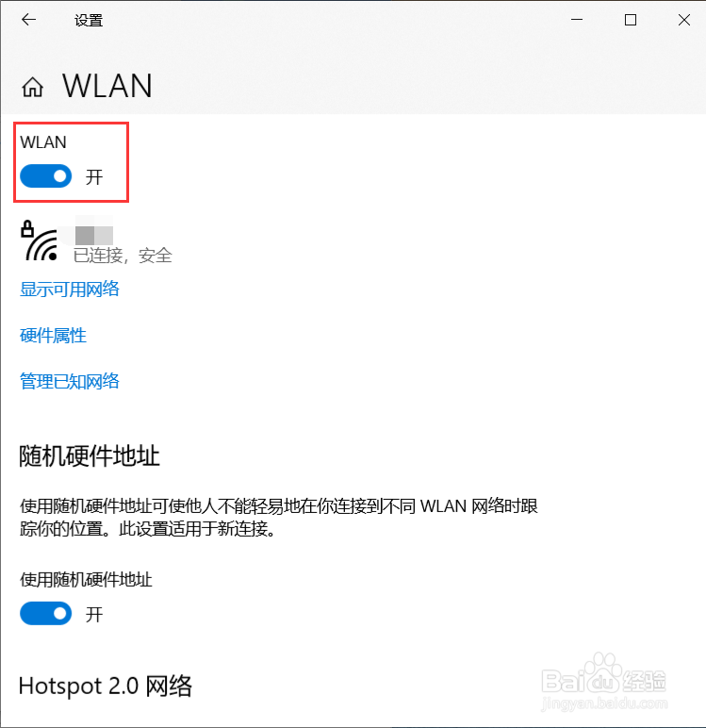Click the padlock on the Wi-Fi icon
706x728 pixels.
click(27, 228)
